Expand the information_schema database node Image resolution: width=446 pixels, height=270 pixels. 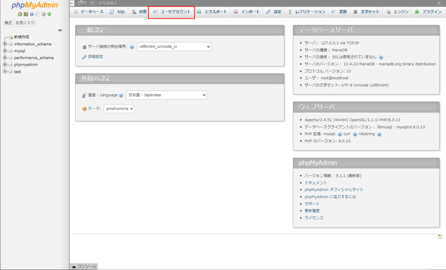(5, 44)
